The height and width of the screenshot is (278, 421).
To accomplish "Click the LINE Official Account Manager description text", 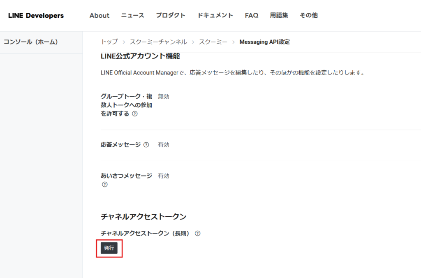I will point(233,73).
